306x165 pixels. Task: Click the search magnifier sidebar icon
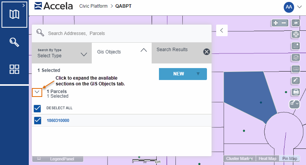[x=14, y=42]
